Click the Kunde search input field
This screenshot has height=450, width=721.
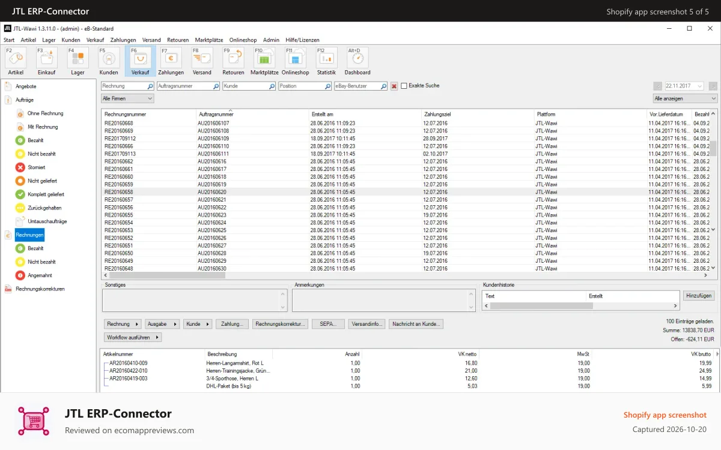248,86
